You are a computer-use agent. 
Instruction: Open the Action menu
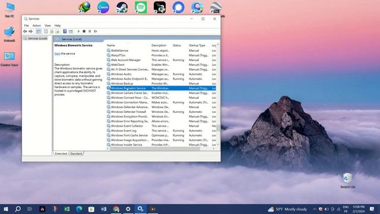pyautogui.click(x=37, y=26)
